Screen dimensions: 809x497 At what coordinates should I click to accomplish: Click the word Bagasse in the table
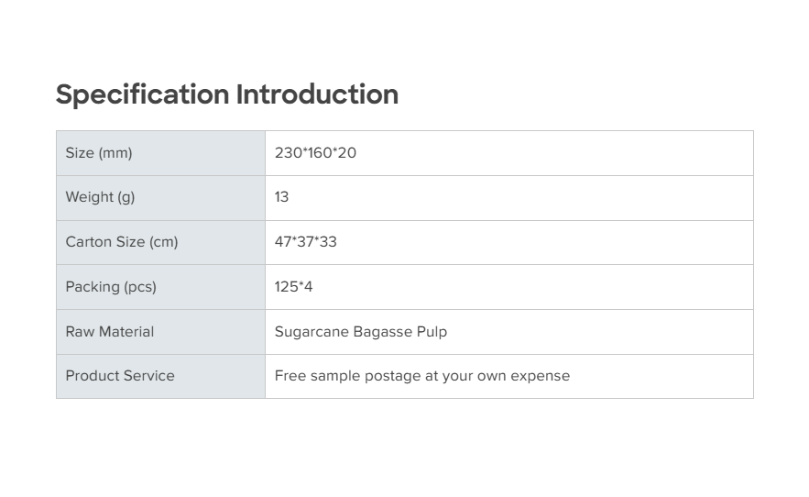pos(382,332)
